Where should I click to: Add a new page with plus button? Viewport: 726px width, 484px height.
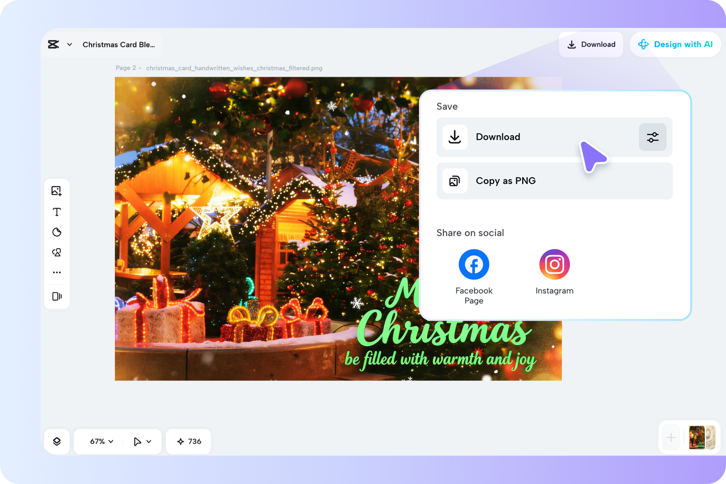(x=671, y=438)
